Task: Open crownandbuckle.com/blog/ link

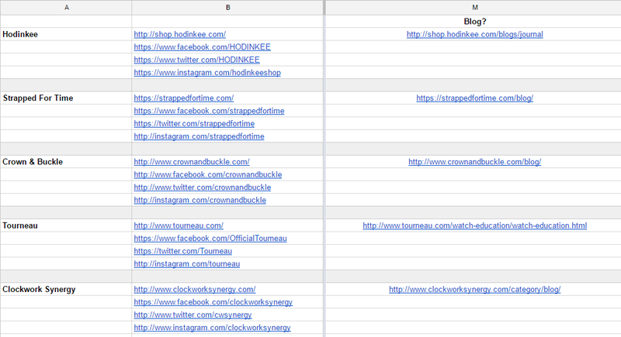Action: pos(474,162)
